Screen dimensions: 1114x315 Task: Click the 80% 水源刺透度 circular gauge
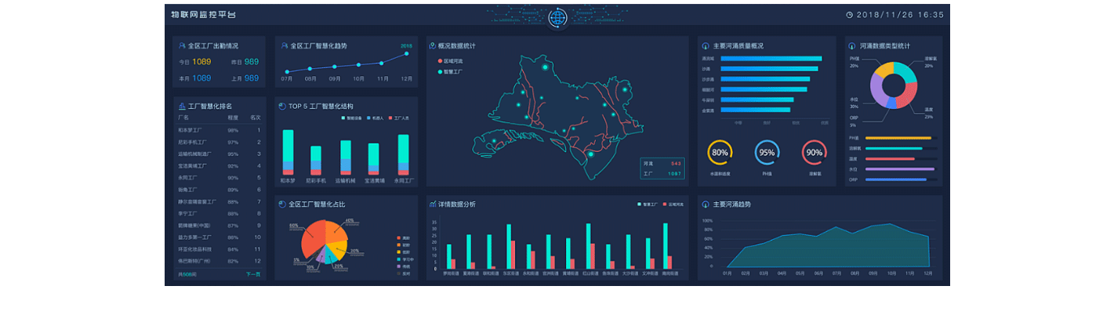pos(720,152)
